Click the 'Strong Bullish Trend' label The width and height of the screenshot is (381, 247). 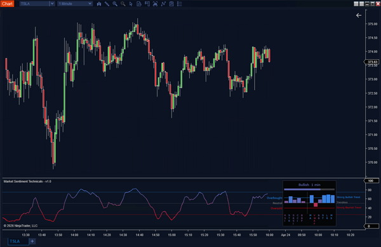[x=348, y=197]
